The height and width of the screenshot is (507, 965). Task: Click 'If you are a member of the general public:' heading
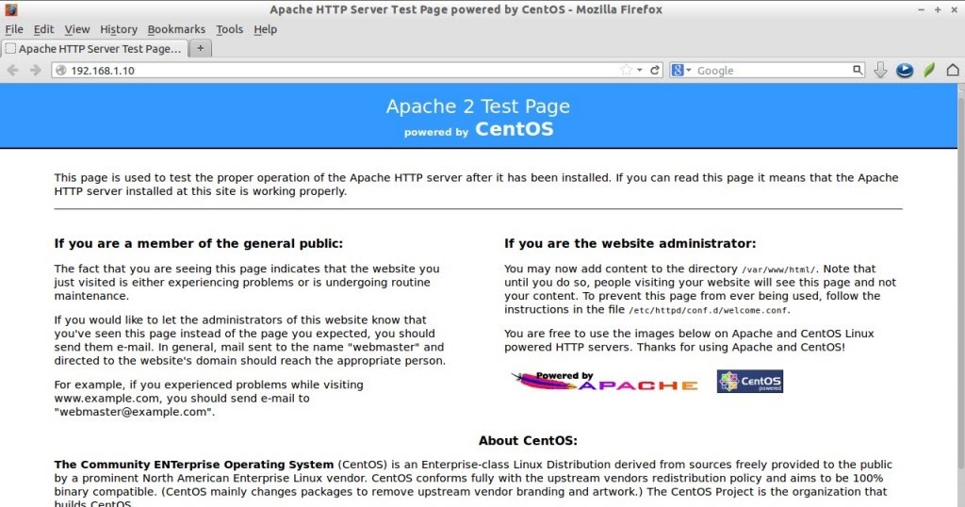199,244
